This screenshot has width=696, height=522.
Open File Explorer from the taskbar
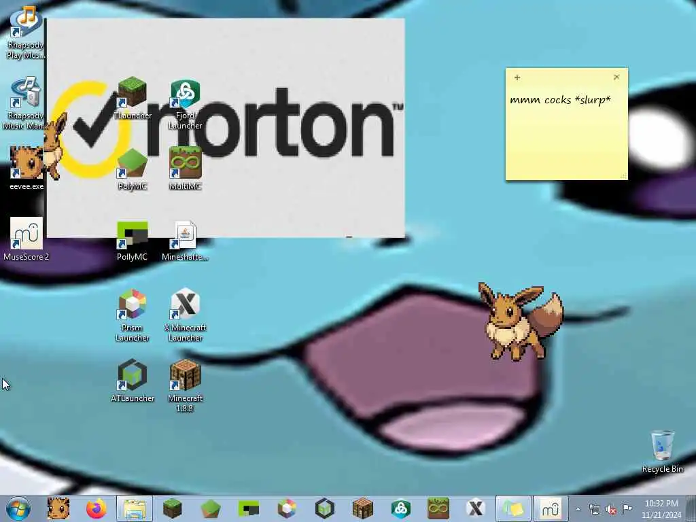click(x=135, y=508)
